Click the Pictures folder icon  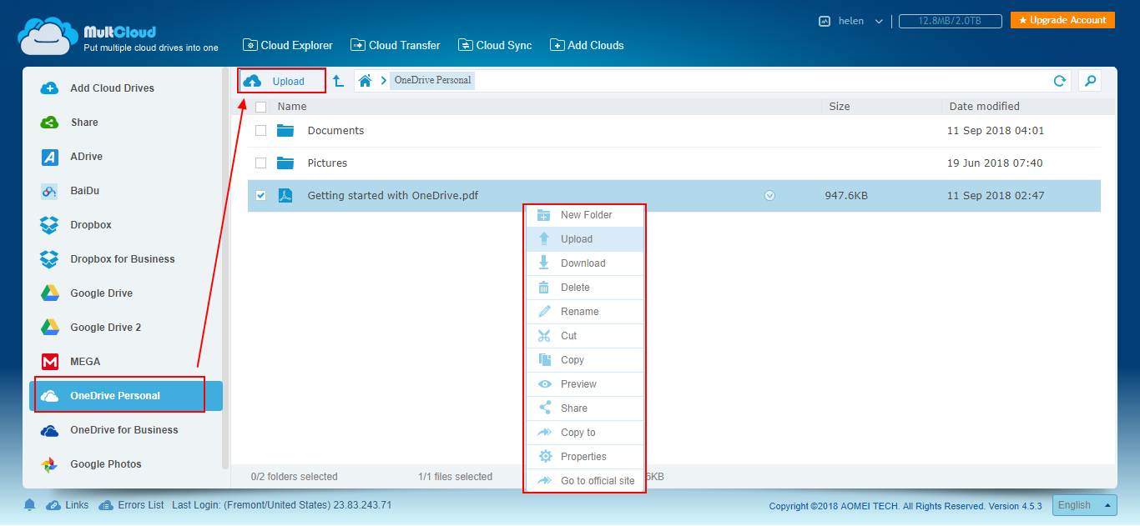coord(285,163)
